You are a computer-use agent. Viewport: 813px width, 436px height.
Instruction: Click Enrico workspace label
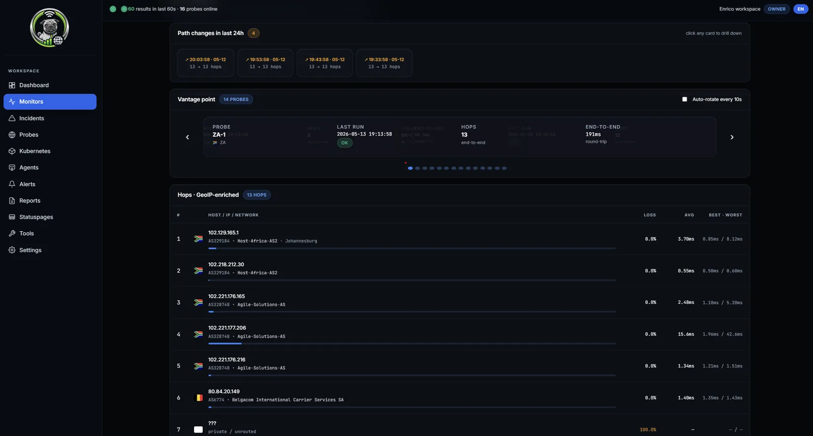pyautogui.click(x=740, y=9)
